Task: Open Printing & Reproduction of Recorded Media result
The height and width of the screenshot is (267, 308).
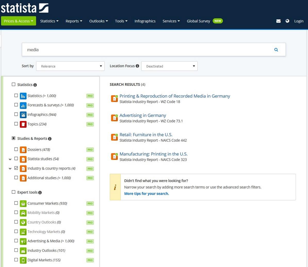Action: coord(175,96)
